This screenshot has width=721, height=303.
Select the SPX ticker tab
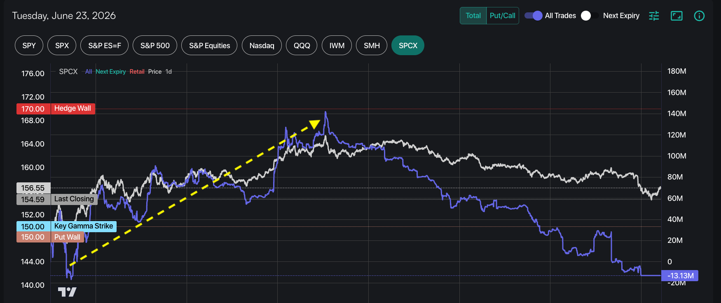pyautogui.click(x=62, y=45)
